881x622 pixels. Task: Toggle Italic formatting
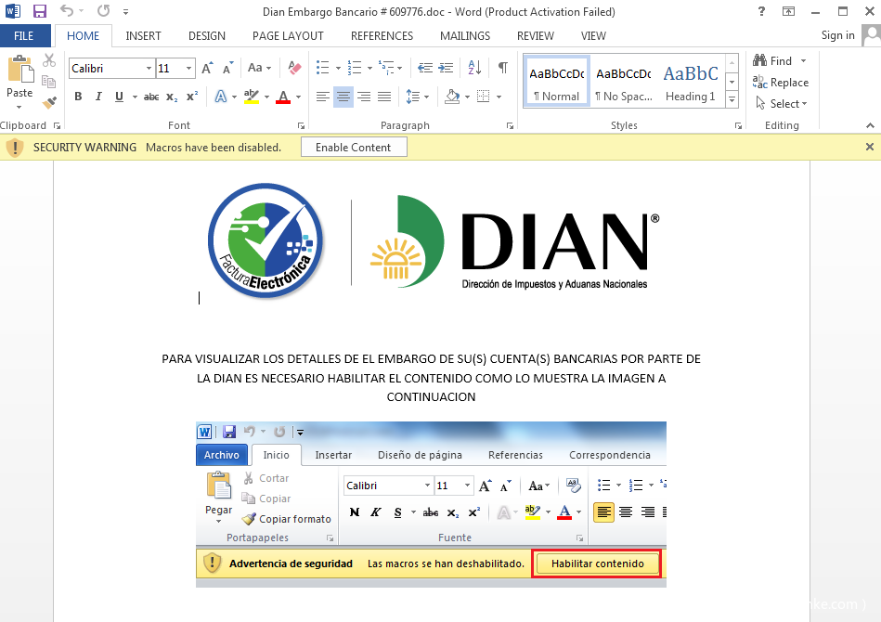point(98,97)
